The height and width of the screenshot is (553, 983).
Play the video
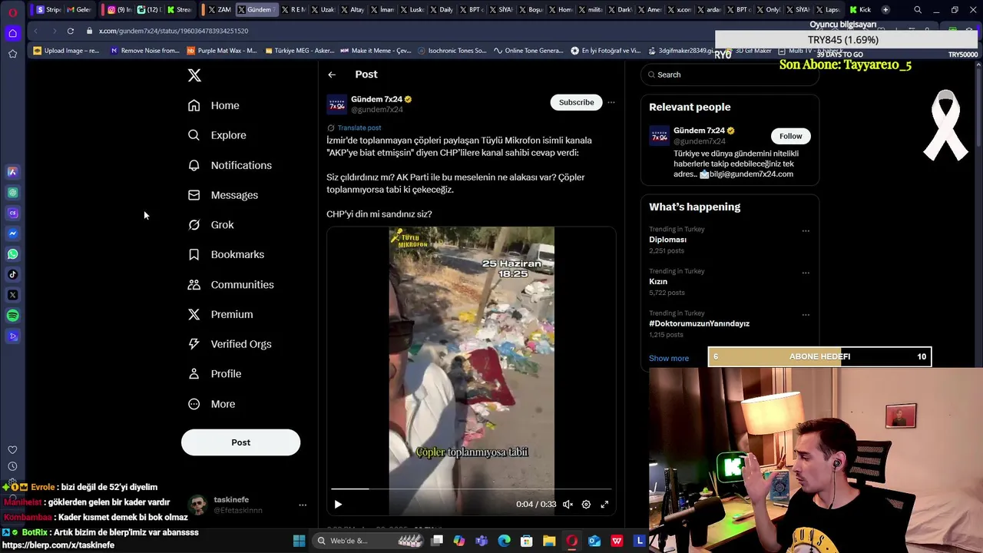click(338, 505)
